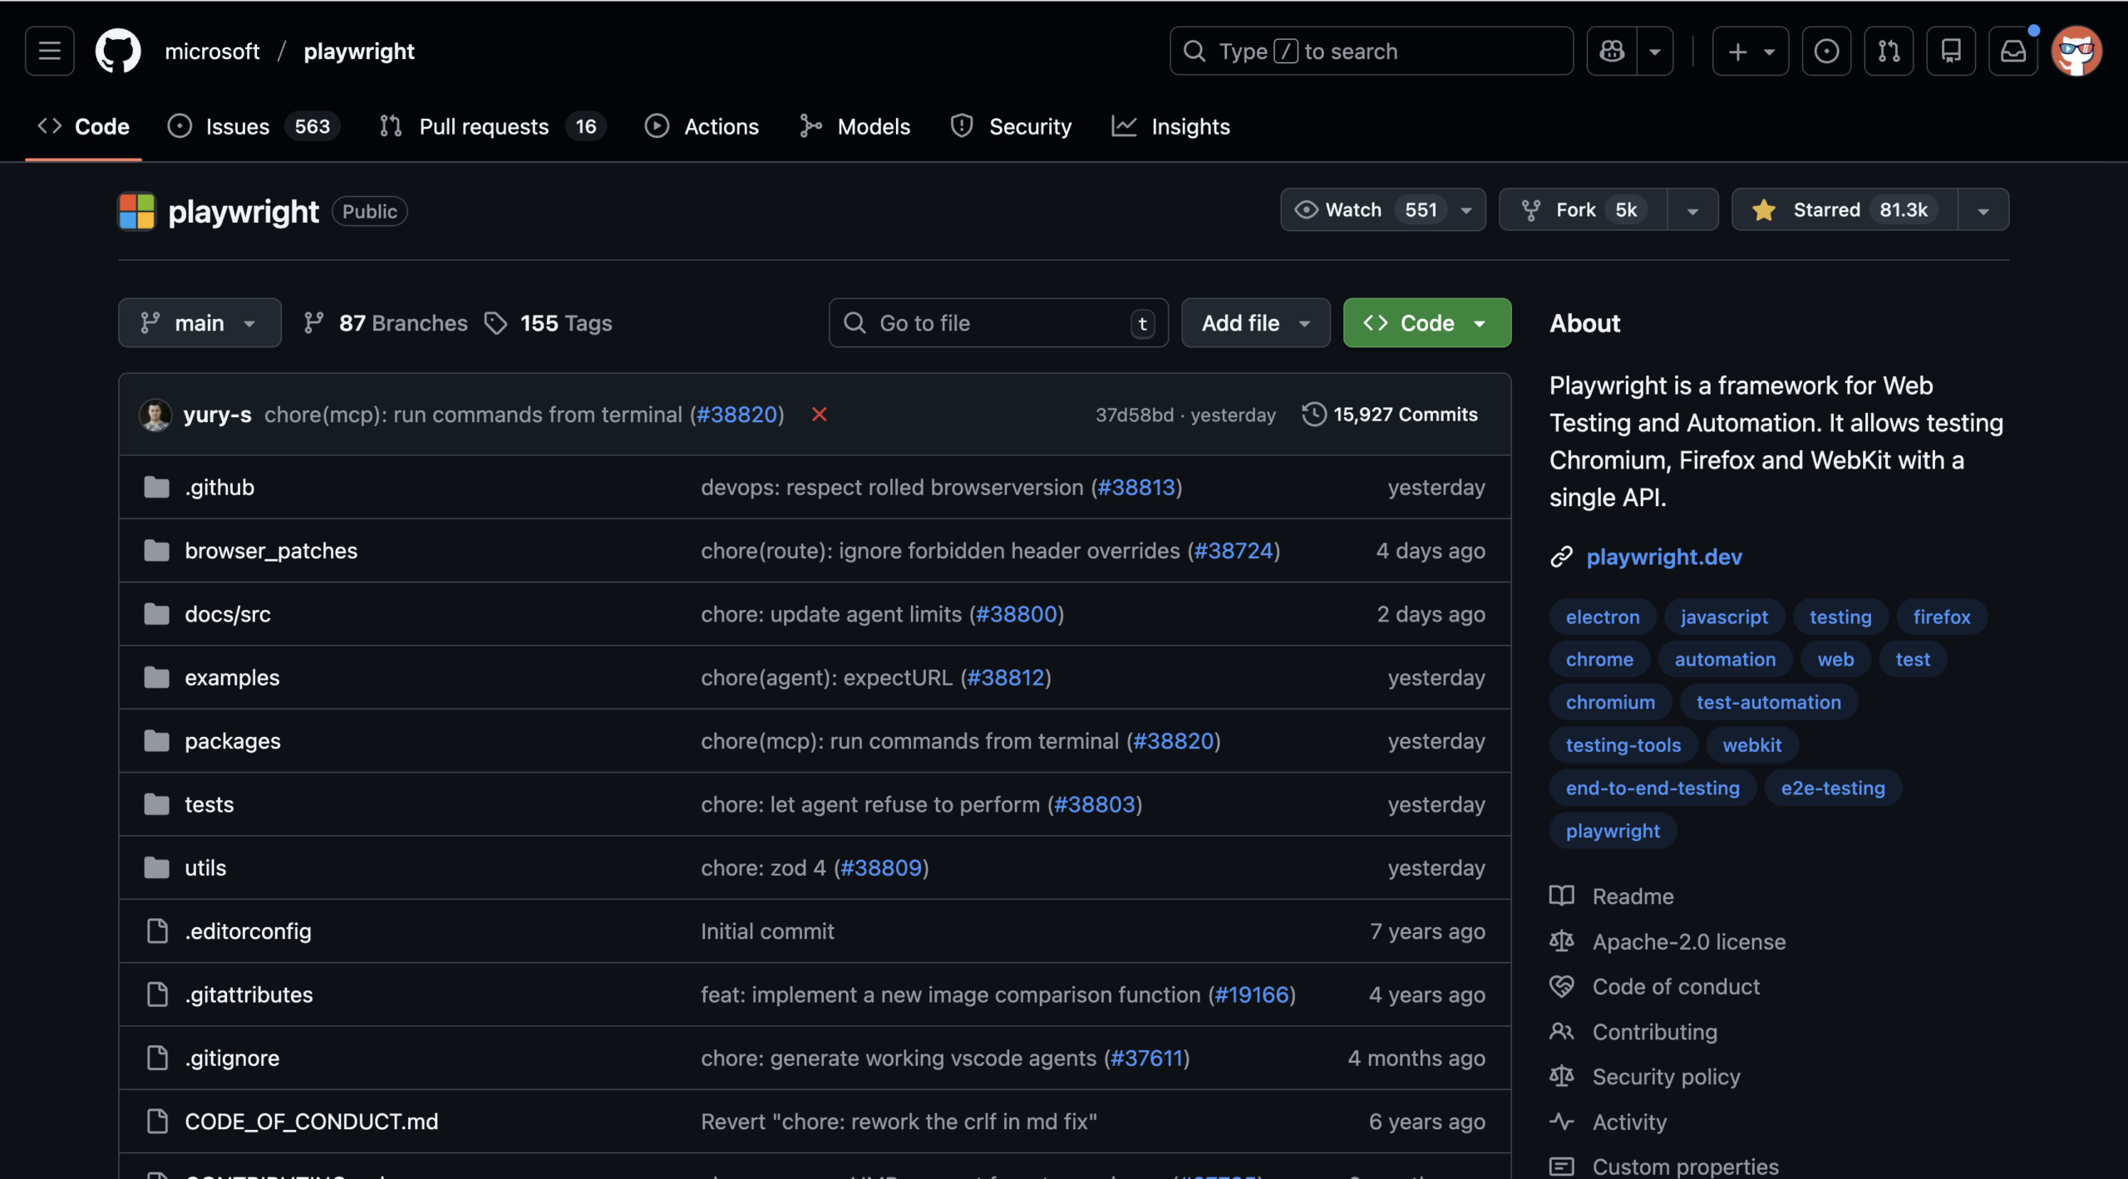
Task: Open the notifications inbox icon
Action: click(x=2012, y=52)
